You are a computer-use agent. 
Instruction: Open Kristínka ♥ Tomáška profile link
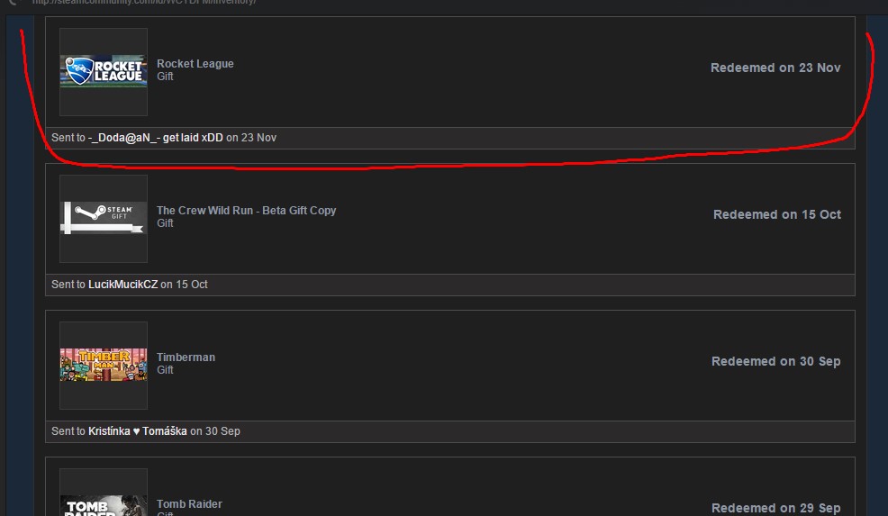coord(138,431)
